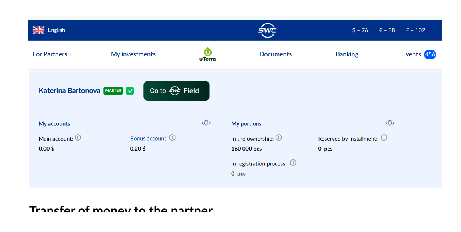The height and width of the screenshot is (232, 461).
Task: Click the My accounts heading
Action: pyautogui.click(x=54, y=124)
